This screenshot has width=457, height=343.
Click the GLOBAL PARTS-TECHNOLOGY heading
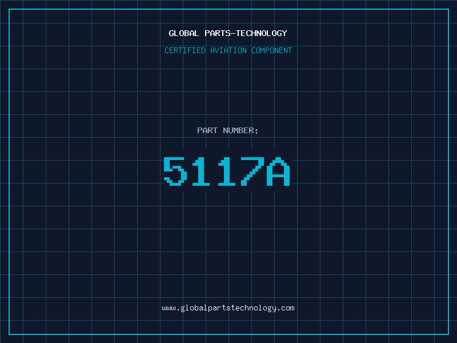[x=228, y=33]
